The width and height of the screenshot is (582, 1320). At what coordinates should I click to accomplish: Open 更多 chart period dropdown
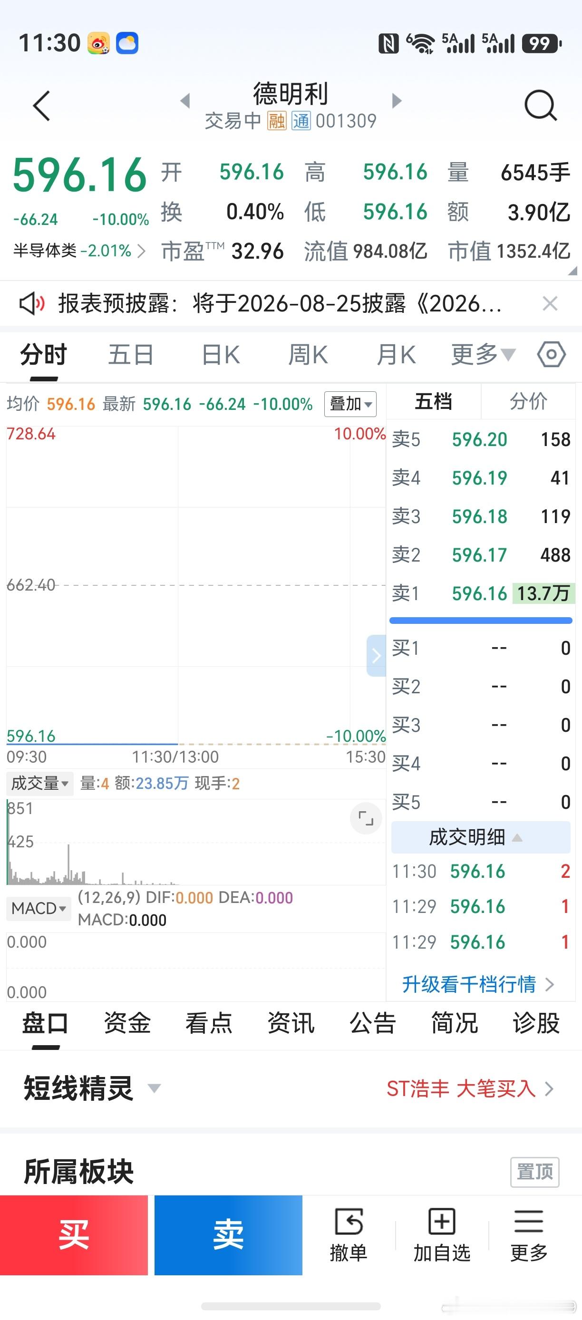click(x=483, y=354)
